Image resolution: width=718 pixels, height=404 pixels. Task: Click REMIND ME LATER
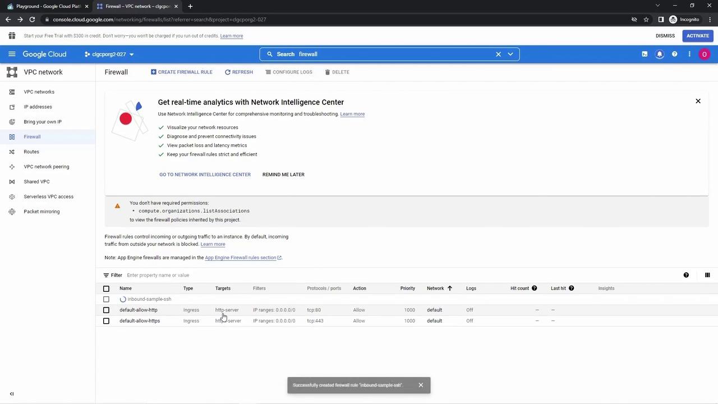point(283,175)
